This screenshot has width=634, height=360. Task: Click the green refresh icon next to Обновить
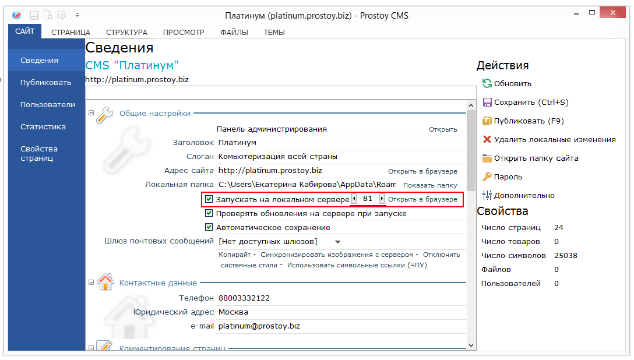[487, 83]
